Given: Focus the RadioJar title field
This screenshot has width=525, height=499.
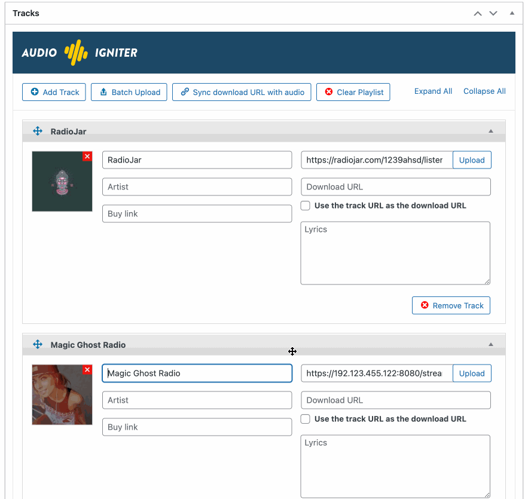Looking at the screenshot, I should coord(197,160).
